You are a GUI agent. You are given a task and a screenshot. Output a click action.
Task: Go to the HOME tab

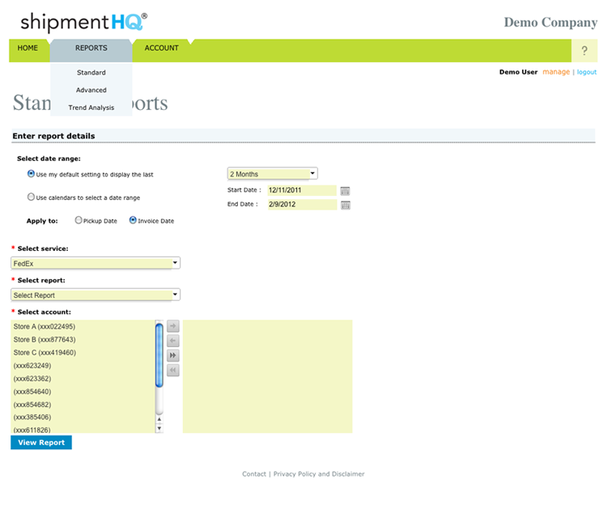click(28, 48)
